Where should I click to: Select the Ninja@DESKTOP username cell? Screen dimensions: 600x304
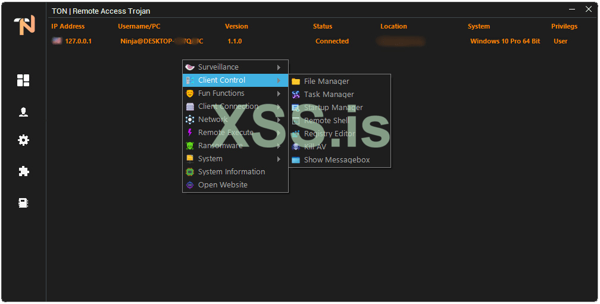pyautogui.click(x=162, y=41)
